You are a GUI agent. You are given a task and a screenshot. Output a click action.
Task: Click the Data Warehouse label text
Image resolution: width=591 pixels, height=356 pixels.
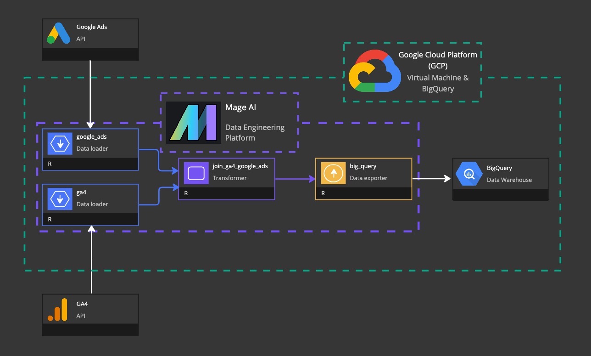pyautogui.click(x=509, y=180)
